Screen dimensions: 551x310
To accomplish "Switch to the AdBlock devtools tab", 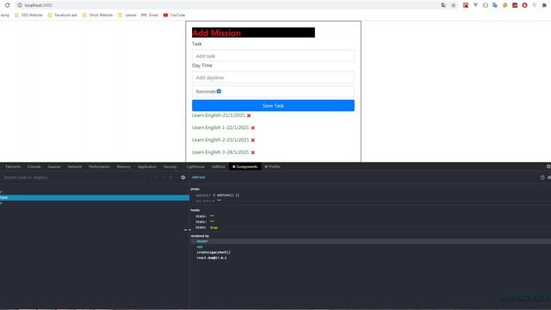I will pyautogui.click(x=218, y=166).
